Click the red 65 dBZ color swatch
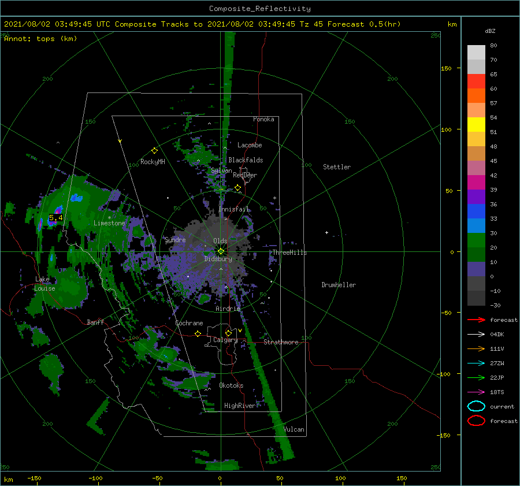 tap(476, 81)
